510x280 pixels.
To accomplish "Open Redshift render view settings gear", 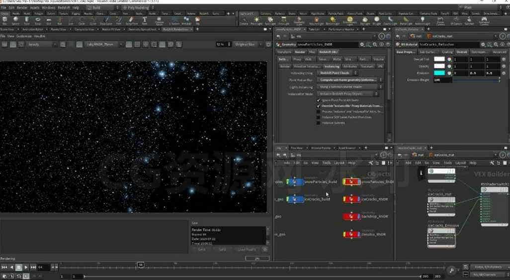I will [268, 45].
